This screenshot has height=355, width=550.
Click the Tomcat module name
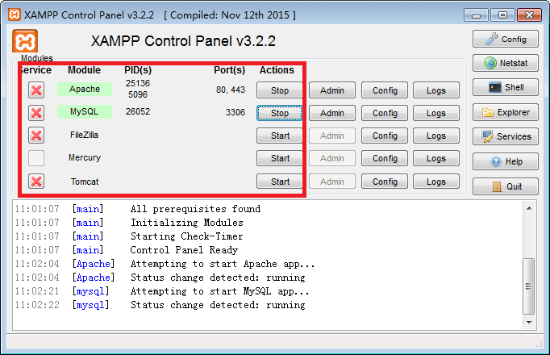tap(85, 182)
